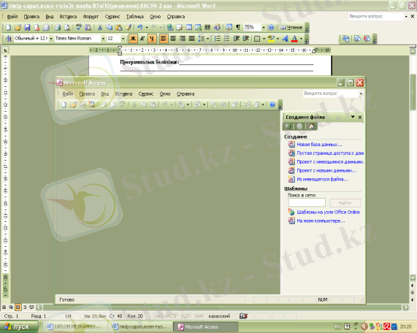417x333 pixels.
Task: Click Пустая страница доступа к данным link
Action: [x=330, y=153]
